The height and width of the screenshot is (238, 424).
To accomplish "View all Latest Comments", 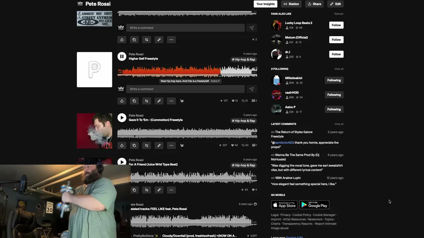I will 339,124.
